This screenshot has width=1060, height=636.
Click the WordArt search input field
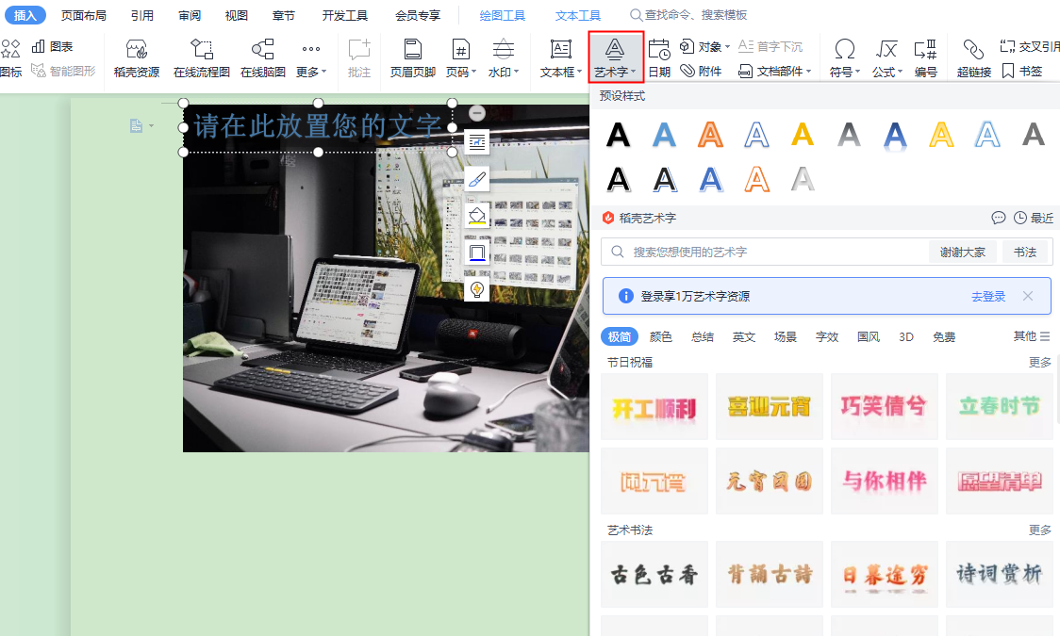(764, 252)
